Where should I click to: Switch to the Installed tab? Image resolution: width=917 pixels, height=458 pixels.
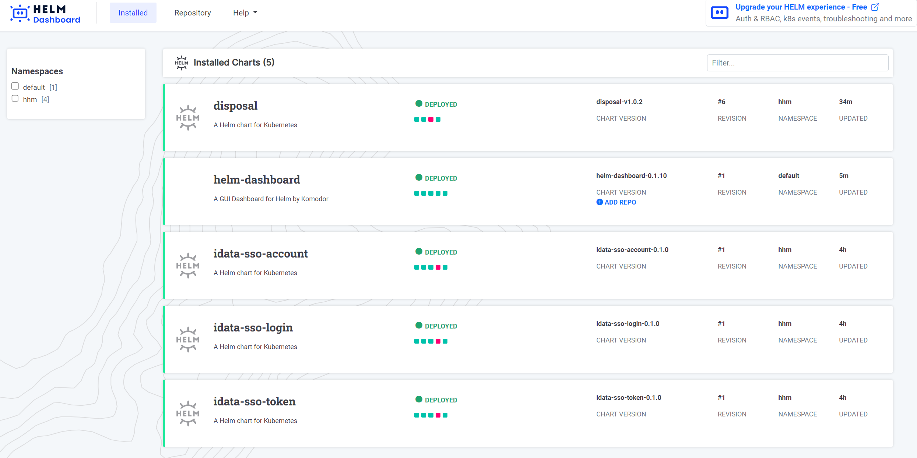click(133, 13)
